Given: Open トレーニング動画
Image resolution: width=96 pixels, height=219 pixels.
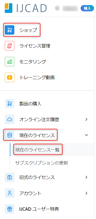Looking at the screenshot, I should [x=37, y=77].
